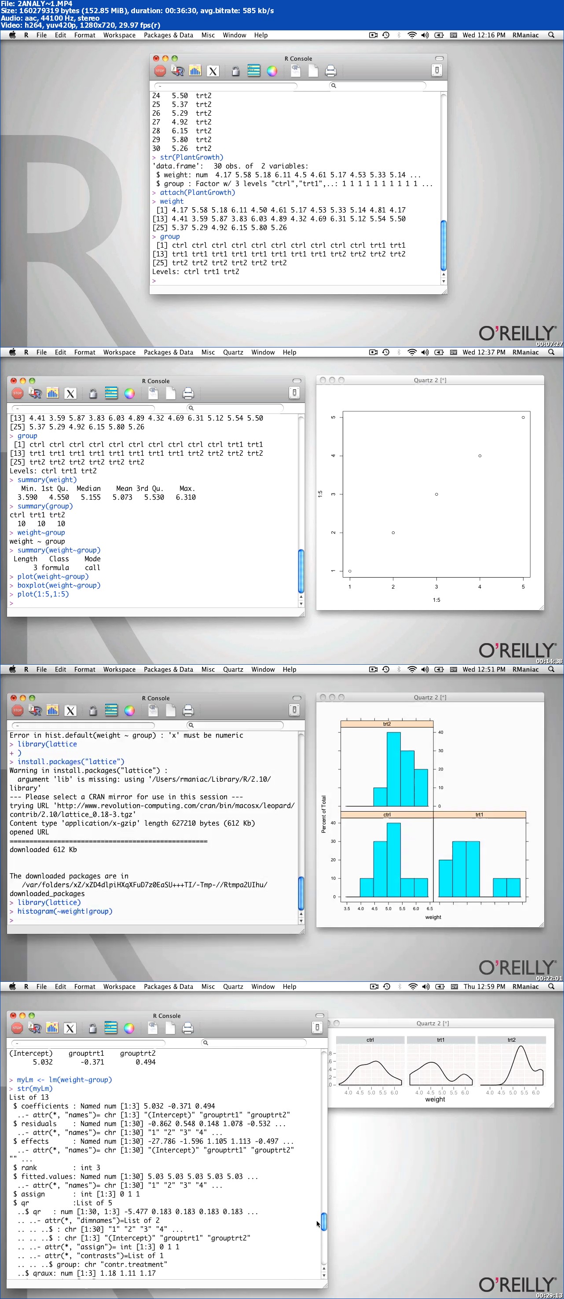Click the Source script R icon, 12:16 PM console
Image resolution: width=564 pixels, height=1299 pixels.
[x=177, y=71]
